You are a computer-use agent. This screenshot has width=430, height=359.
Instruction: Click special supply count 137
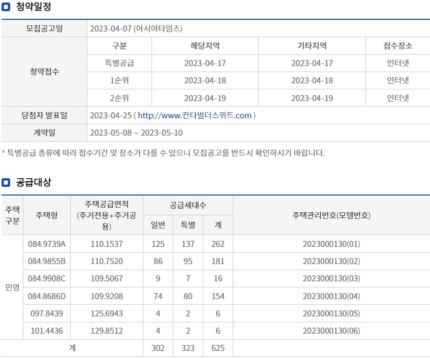188,244
